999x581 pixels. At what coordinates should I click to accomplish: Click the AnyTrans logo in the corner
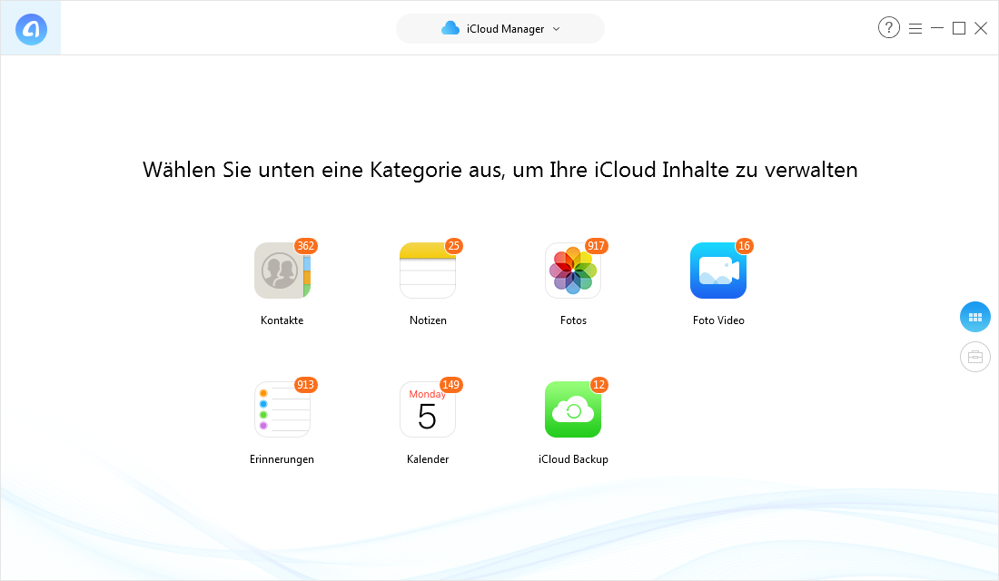coord(30,27)
